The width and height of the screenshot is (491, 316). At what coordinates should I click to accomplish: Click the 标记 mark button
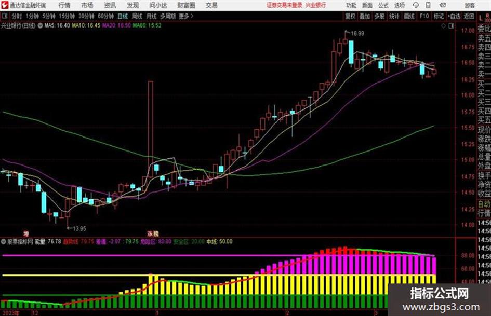439,16
